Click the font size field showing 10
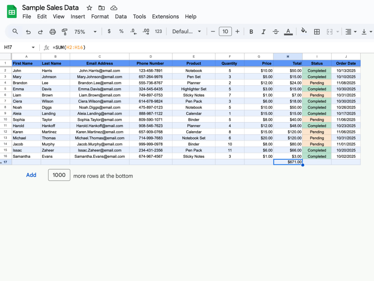 coord(225,31)
